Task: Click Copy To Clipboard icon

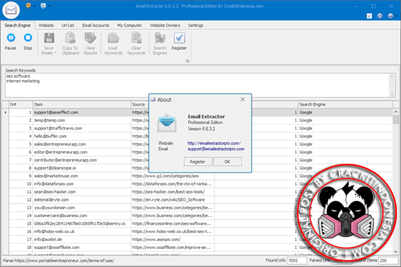Action: coord(70,38)
